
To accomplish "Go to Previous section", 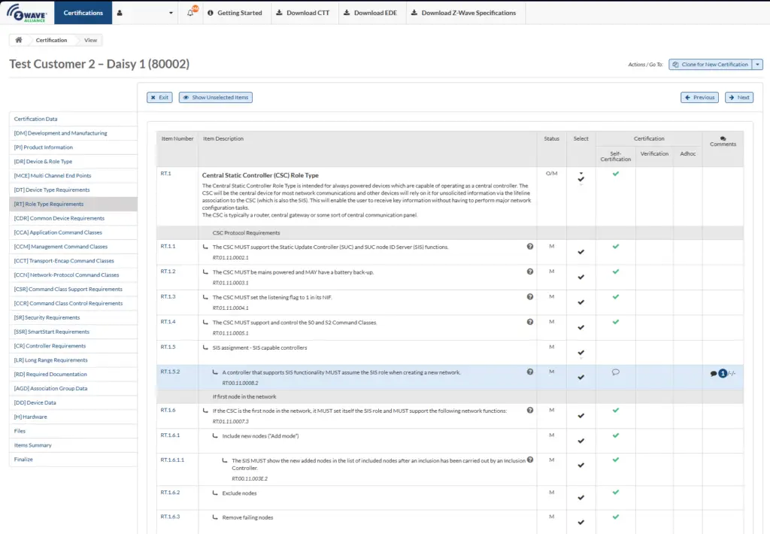I will pos(700,97).
